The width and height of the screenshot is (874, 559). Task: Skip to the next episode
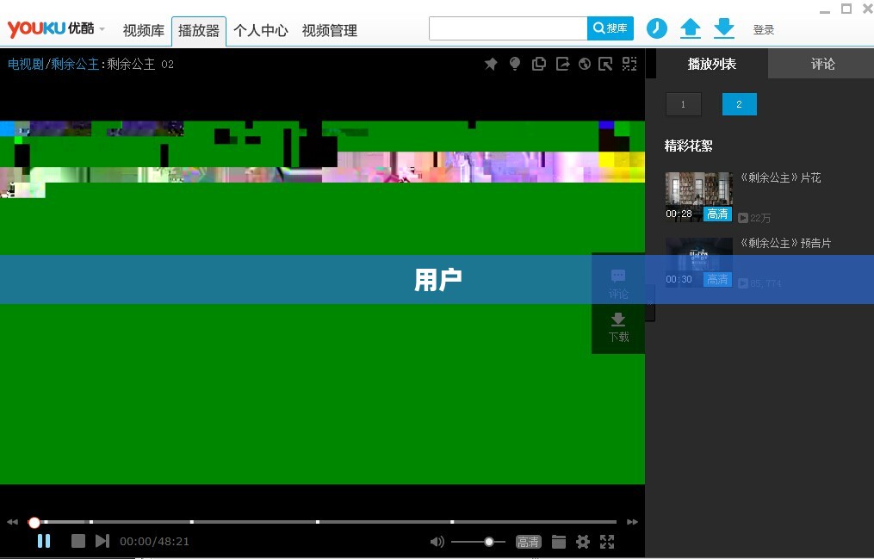click(x=102, y=541)
